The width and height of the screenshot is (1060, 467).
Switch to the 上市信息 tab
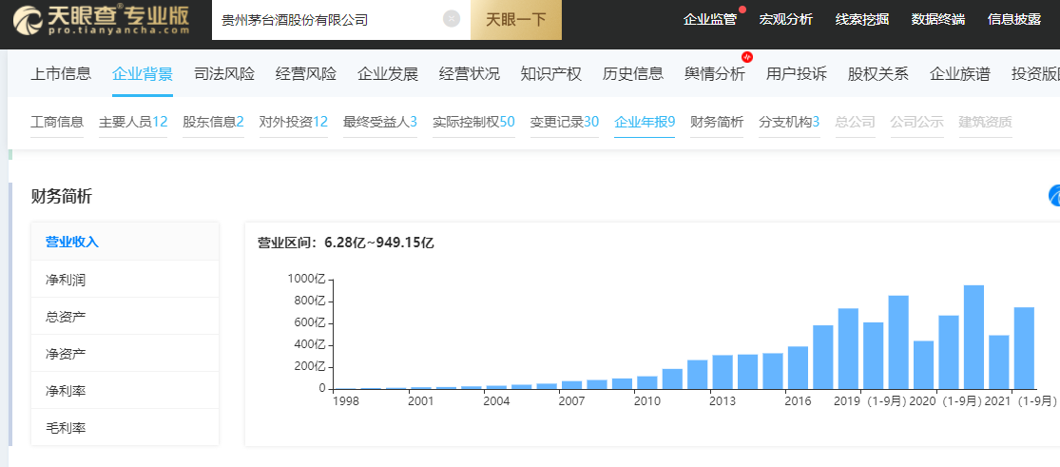click(61, 73)
